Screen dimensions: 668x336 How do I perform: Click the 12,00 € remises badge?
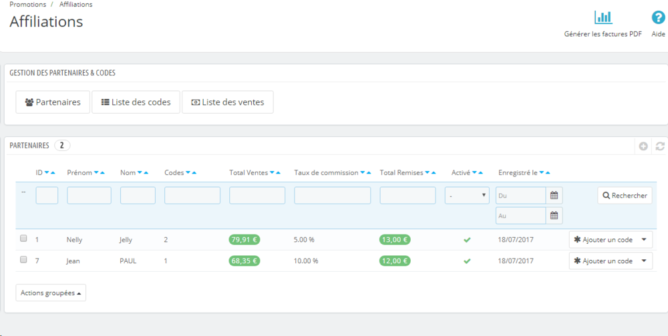click(x=395, y=261)
